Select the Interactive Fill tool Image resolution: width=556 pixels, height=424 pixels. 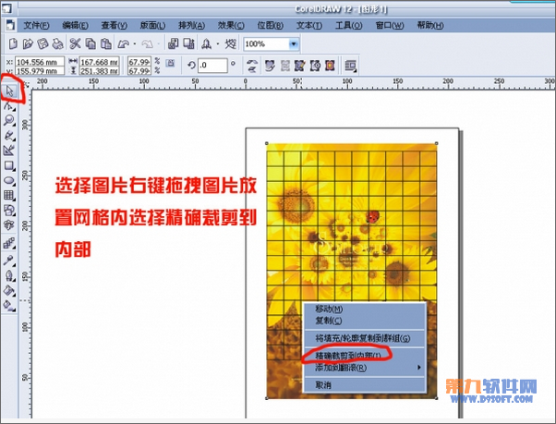[x=9, y=305]
